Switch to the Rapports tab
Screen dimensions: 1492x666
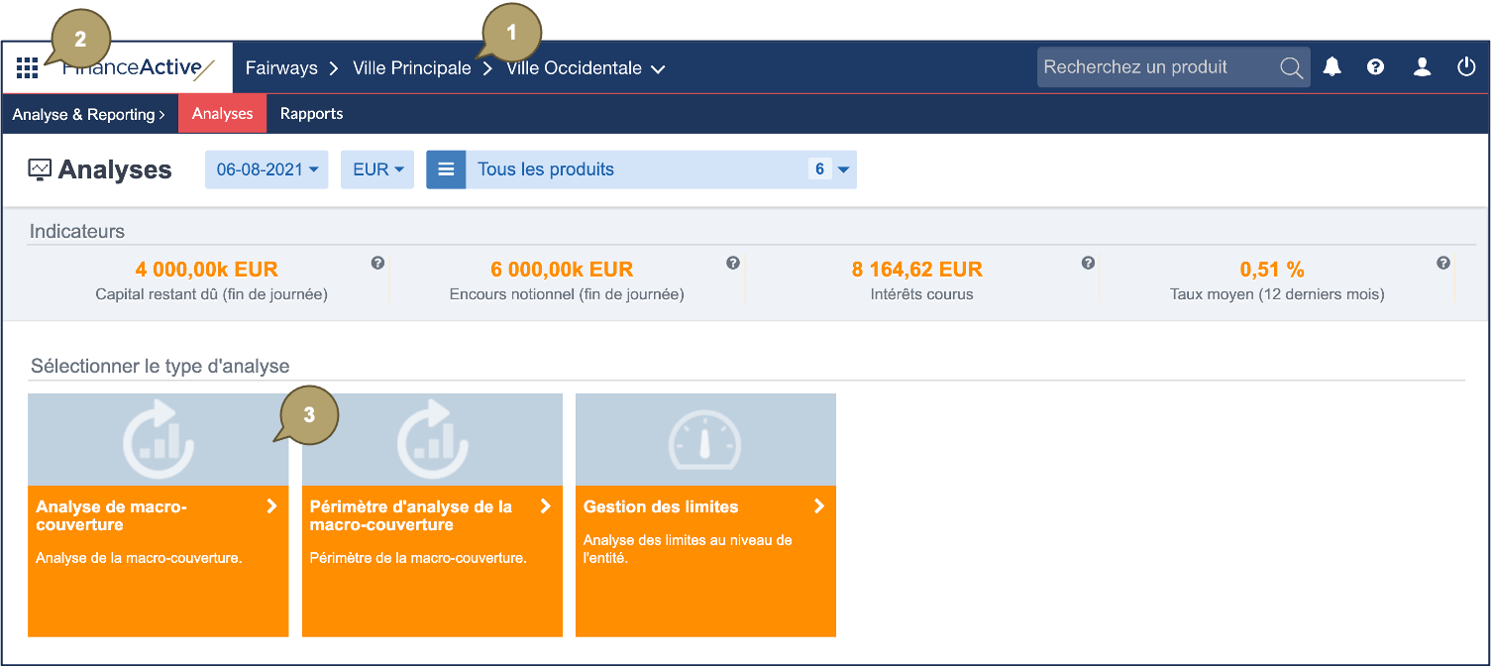coord(311,114)
